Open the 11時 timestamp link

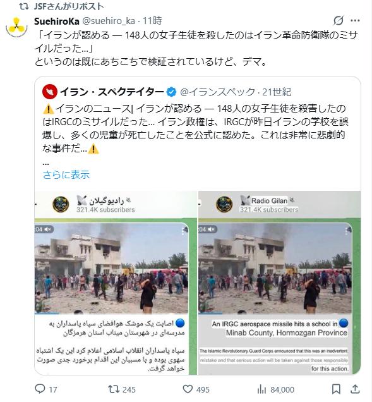[x=152, y=21]
